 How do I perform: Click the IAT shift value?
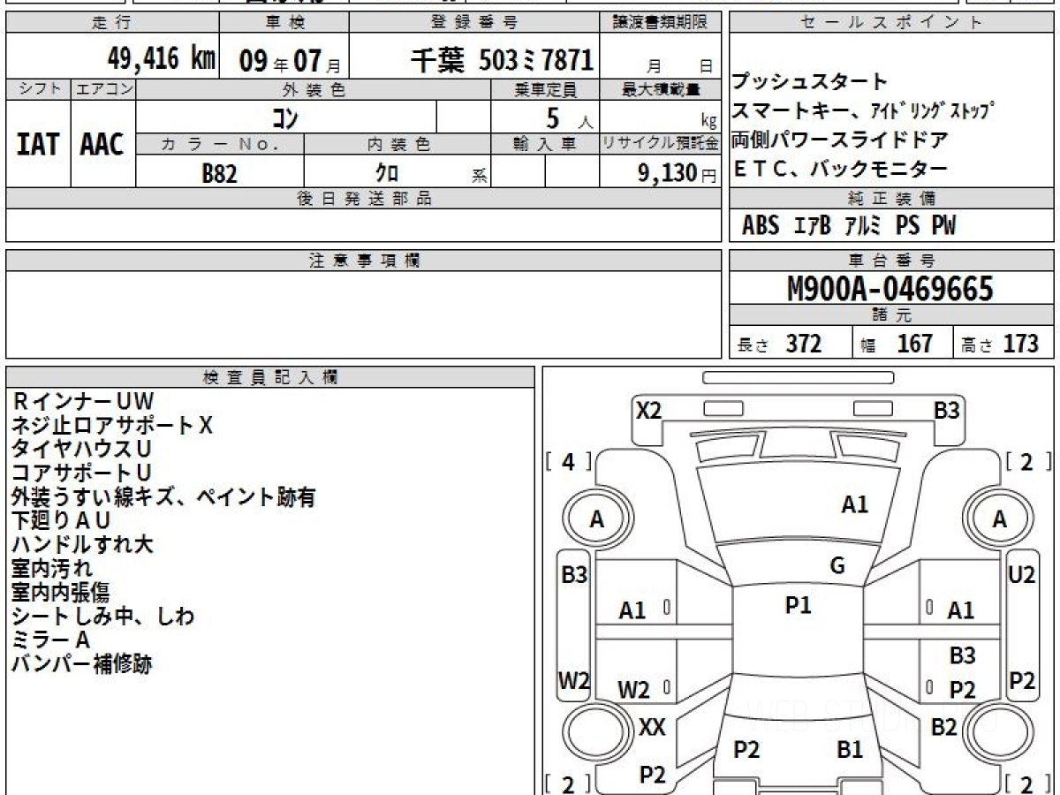[38, 144]
